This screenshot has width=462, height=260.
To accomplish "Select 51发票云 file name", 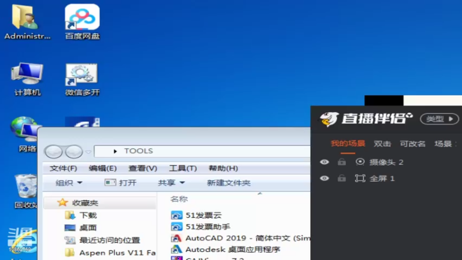I will [x=203, y=215].
